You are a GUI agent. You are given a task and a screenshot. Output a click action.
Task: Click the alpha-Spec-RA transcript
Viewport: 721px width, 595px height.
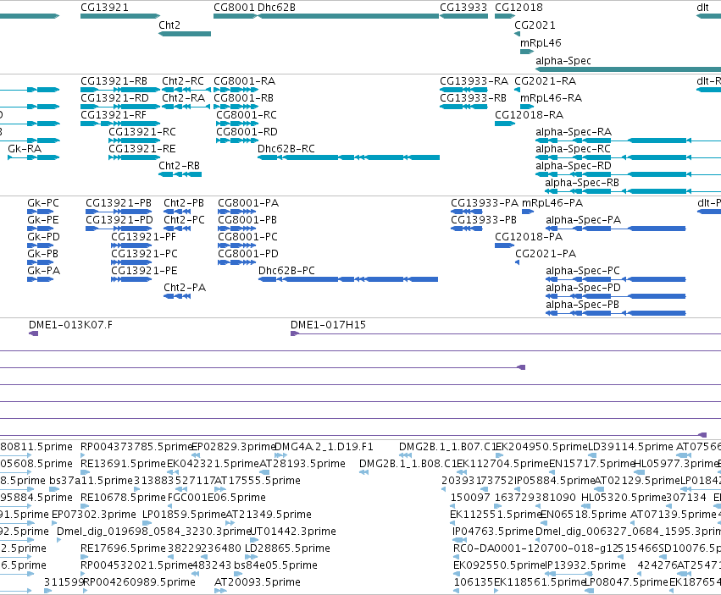(628, 140)
